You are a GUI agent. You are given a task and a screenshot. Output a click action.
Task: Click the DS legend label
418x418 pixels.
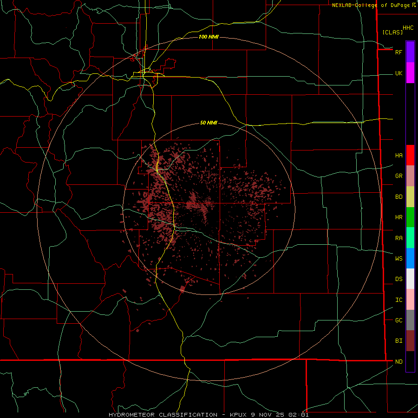click(398, 279)
